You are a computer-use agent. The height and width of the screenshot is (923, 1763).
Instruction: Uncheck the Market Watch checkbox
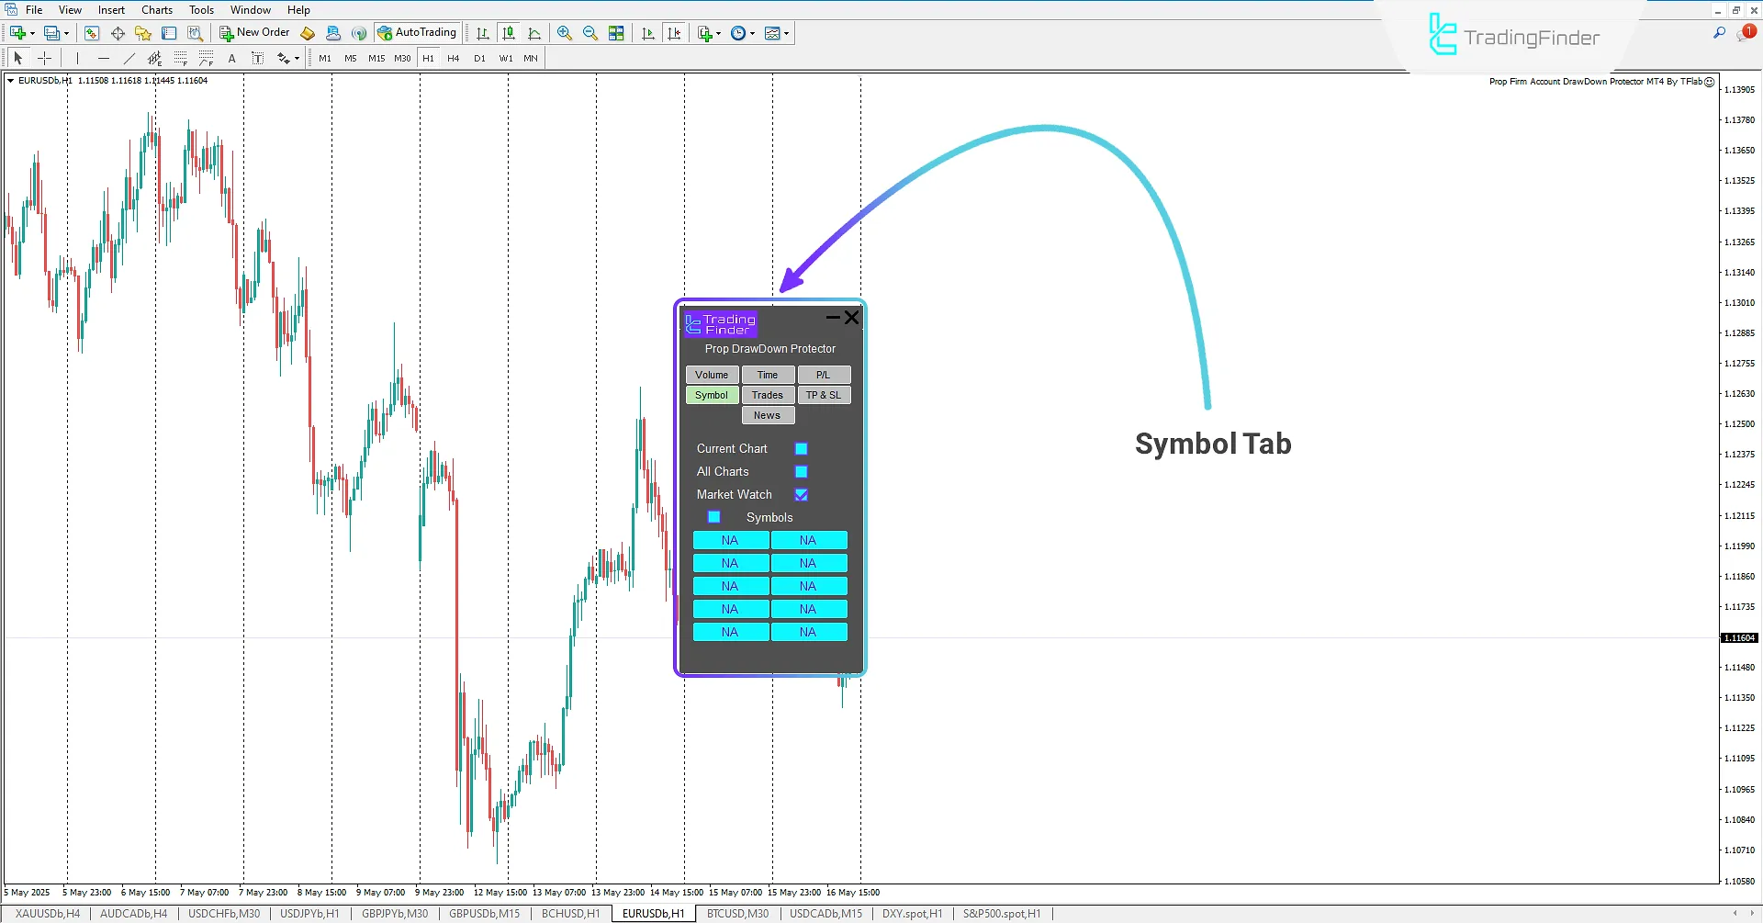801,494
